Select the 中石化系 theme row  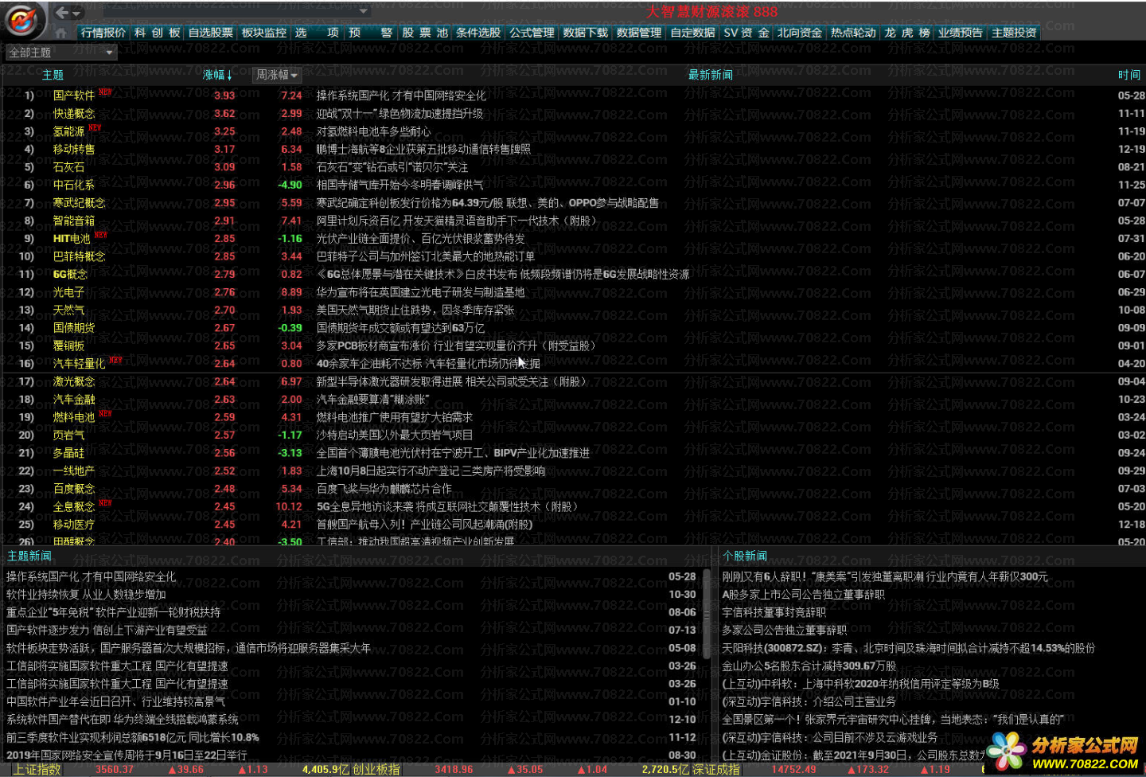pos(573,185)
